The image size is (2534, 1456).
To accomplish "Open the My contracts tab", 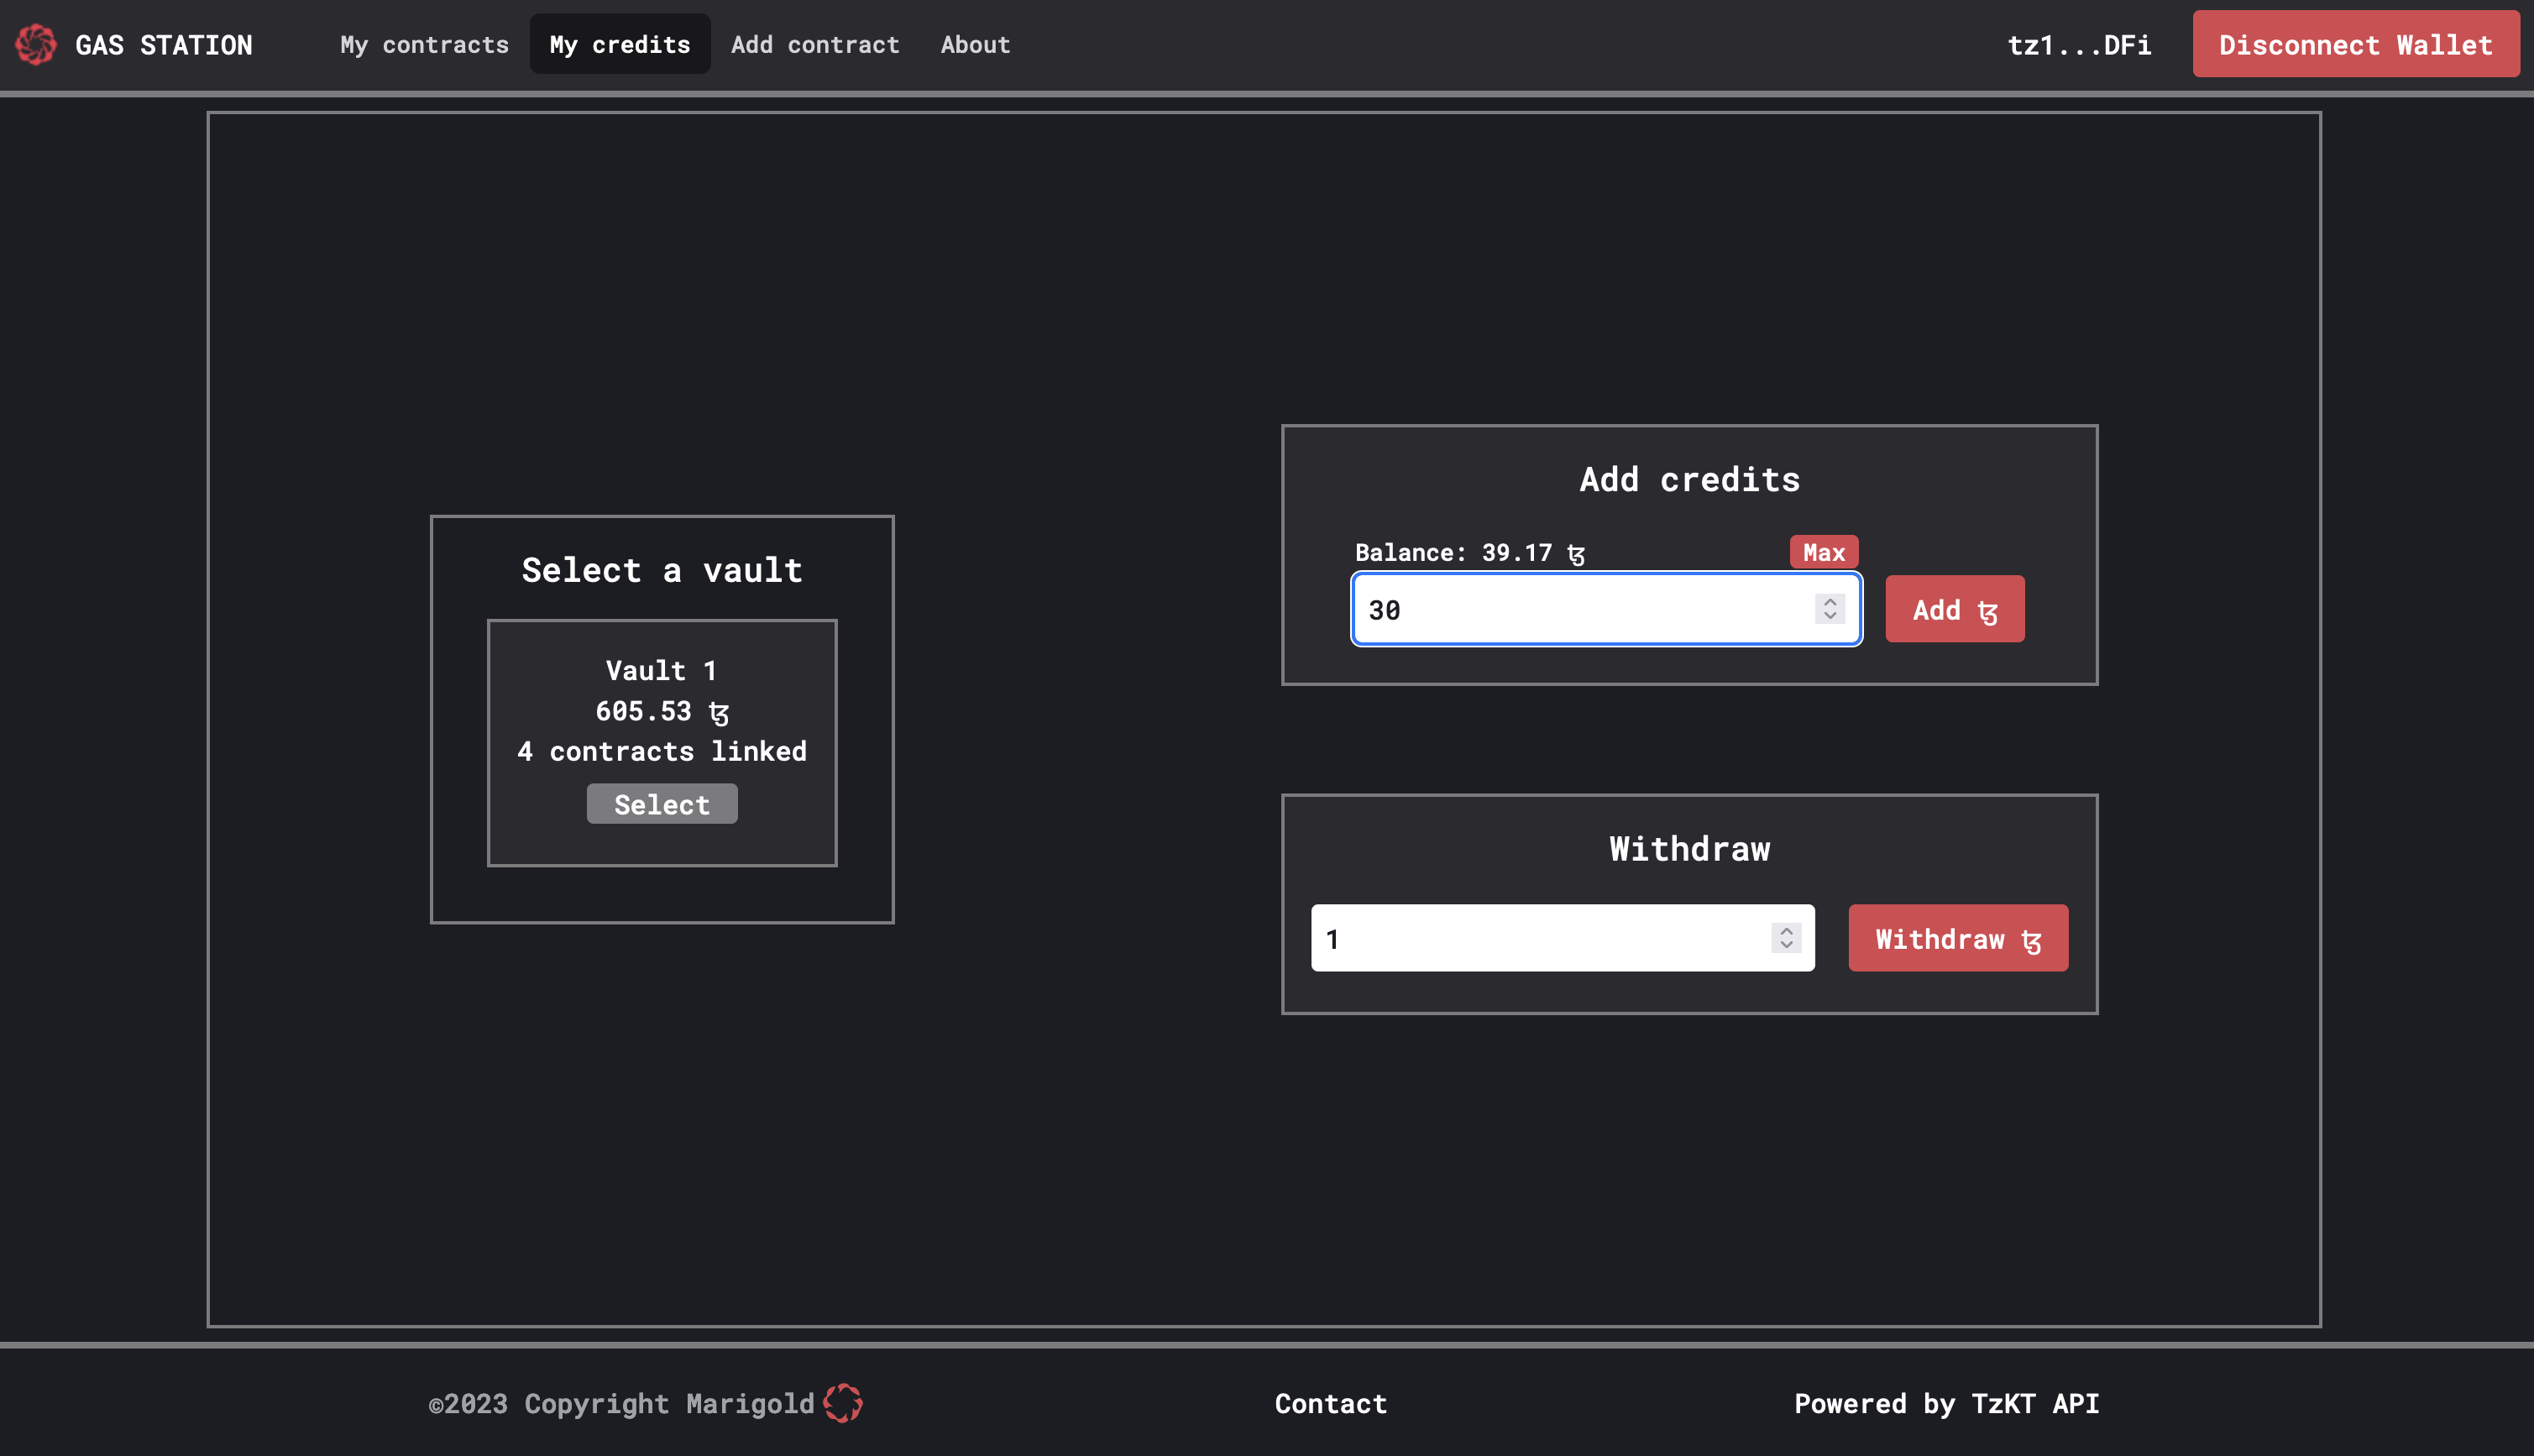I will [x=425, y=44].
